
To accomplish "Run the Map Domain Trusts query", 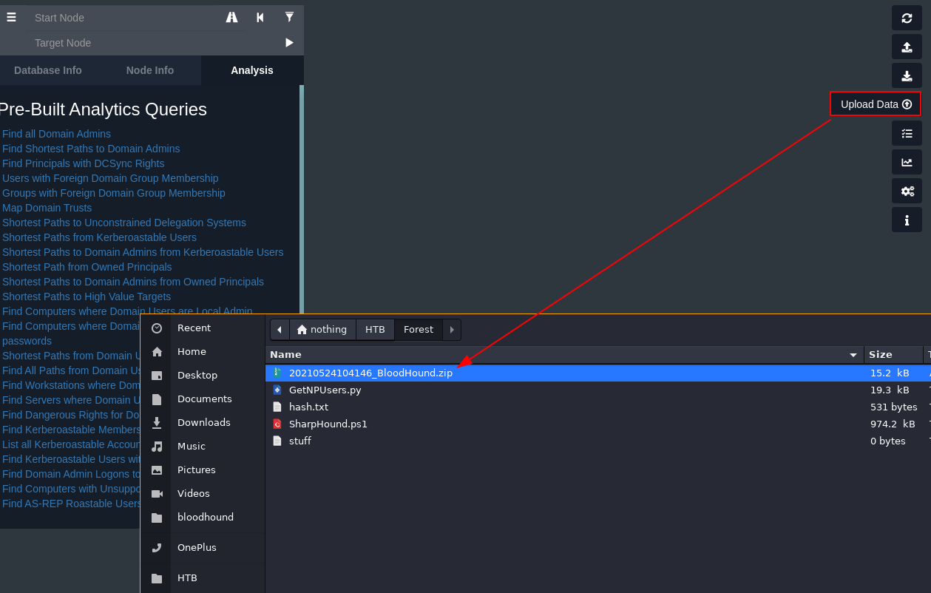I will click(x=47, y=208).
